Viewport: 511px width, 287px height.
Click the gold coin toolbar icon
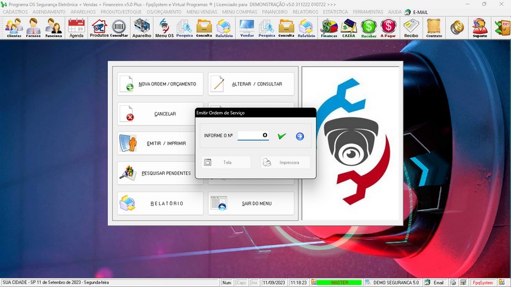(457, 27)
